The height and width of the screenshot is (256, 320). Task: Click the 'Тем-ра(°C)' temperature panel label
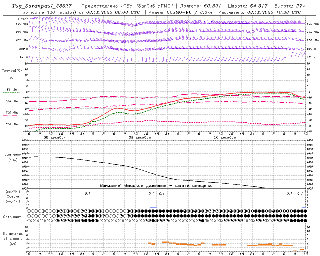coord(12,71)
